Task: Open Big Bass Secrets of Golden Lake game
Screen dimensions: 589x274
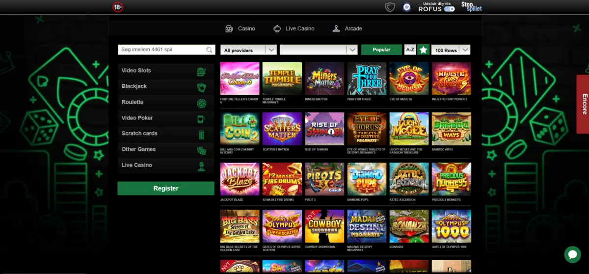Action: [x=240, y=226]
